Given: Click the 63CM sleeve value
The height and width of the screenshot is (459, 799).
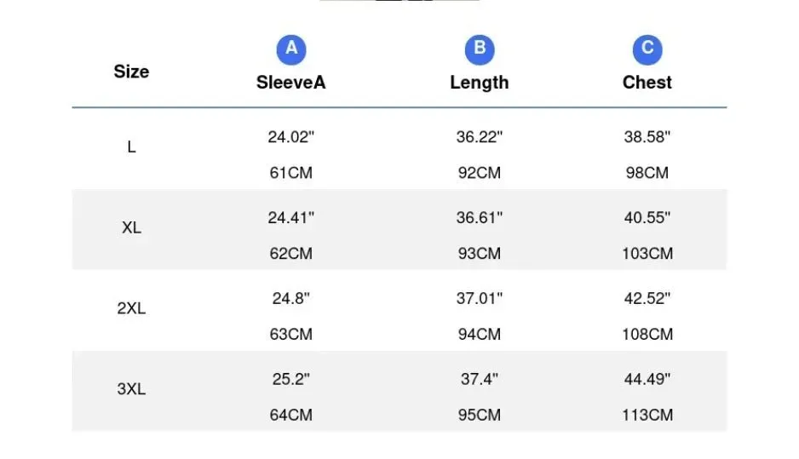Looking at the screenshot, I should click(x=291, y=334).
